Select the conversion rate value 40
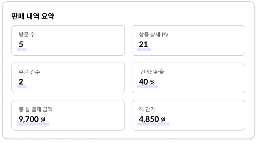 (x=143, y=82)
